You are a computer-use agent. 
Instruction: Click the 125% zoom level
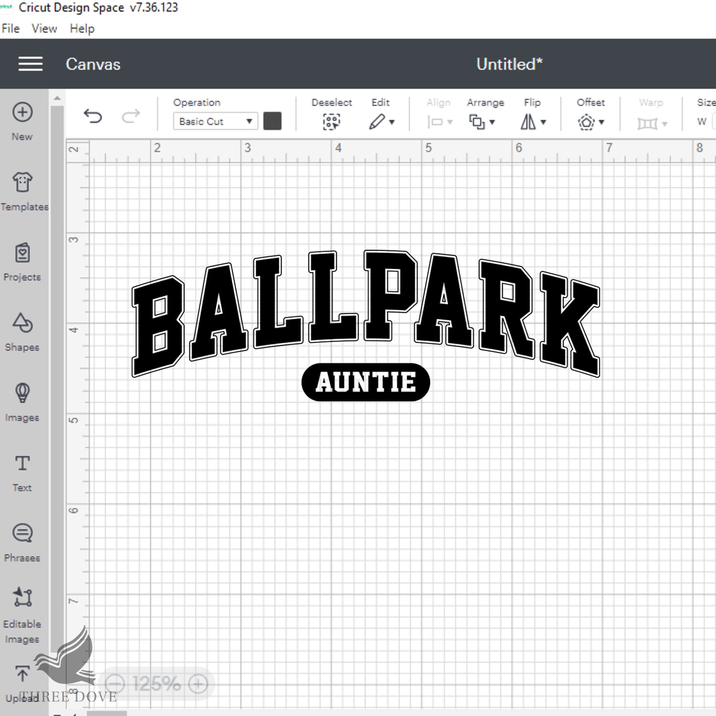tap(157, 684)
